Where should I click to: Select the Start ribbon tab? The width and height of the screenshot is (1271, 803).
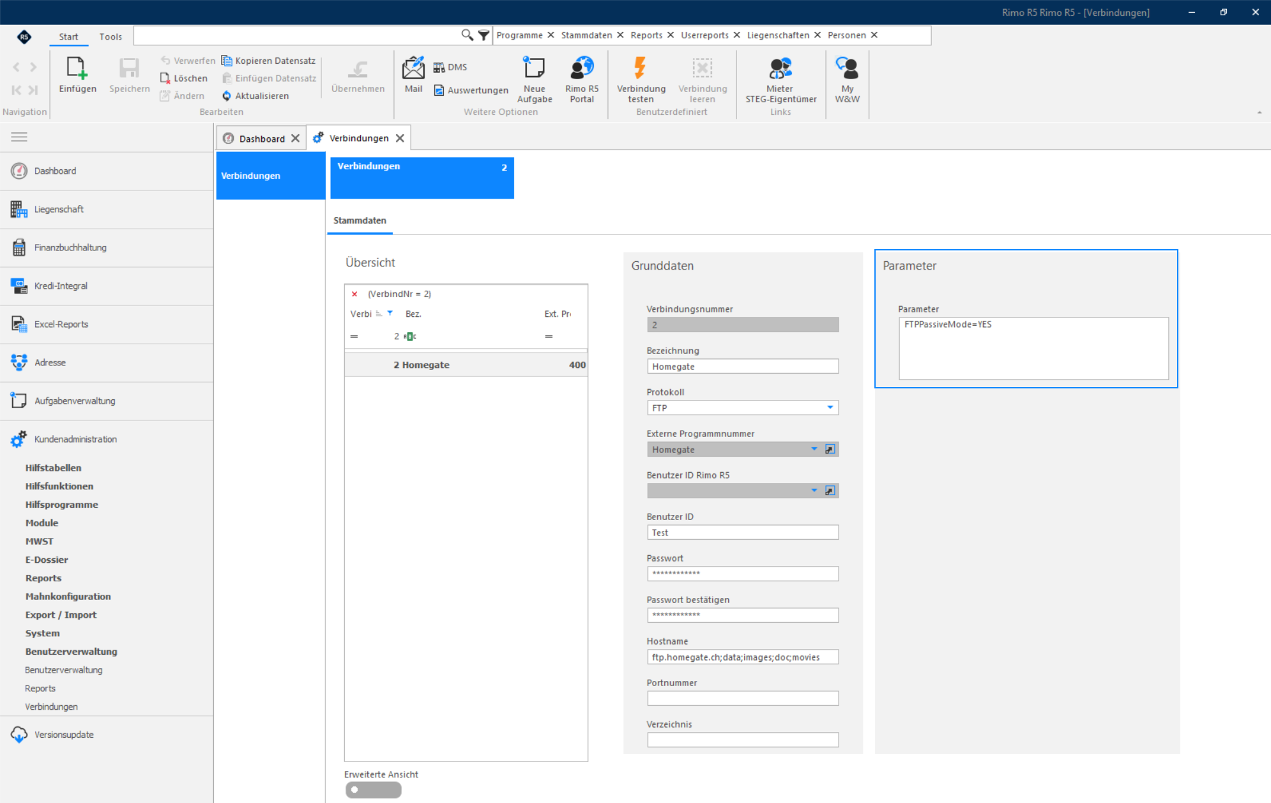pos(68,36)
